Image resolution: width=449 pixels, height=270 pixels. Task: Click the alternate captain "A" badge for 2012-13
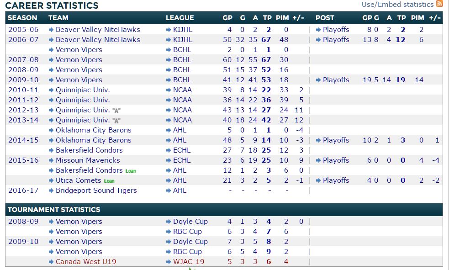pos(116,111)
